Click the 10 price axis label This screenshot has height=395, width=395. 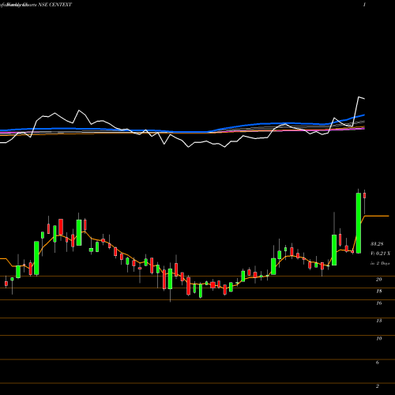379,338
